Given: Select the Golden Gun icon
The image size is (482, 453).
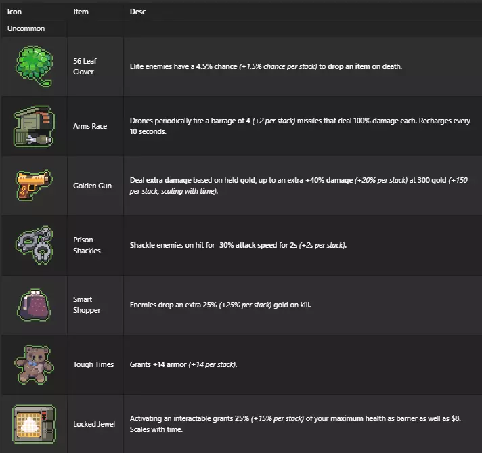Looking at the screenshot, I should click(x=34, y=186).
